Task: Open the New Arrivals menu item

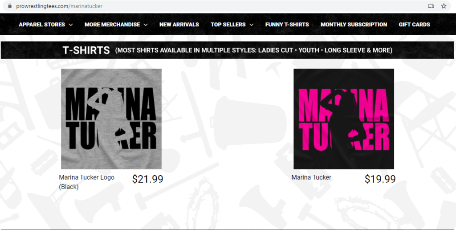Action: pos(179,25)
